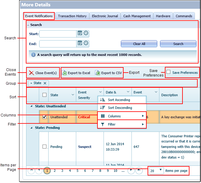
Task: Switch to the Commands tab
Action: pyautogui.click(x=184, y=16)
